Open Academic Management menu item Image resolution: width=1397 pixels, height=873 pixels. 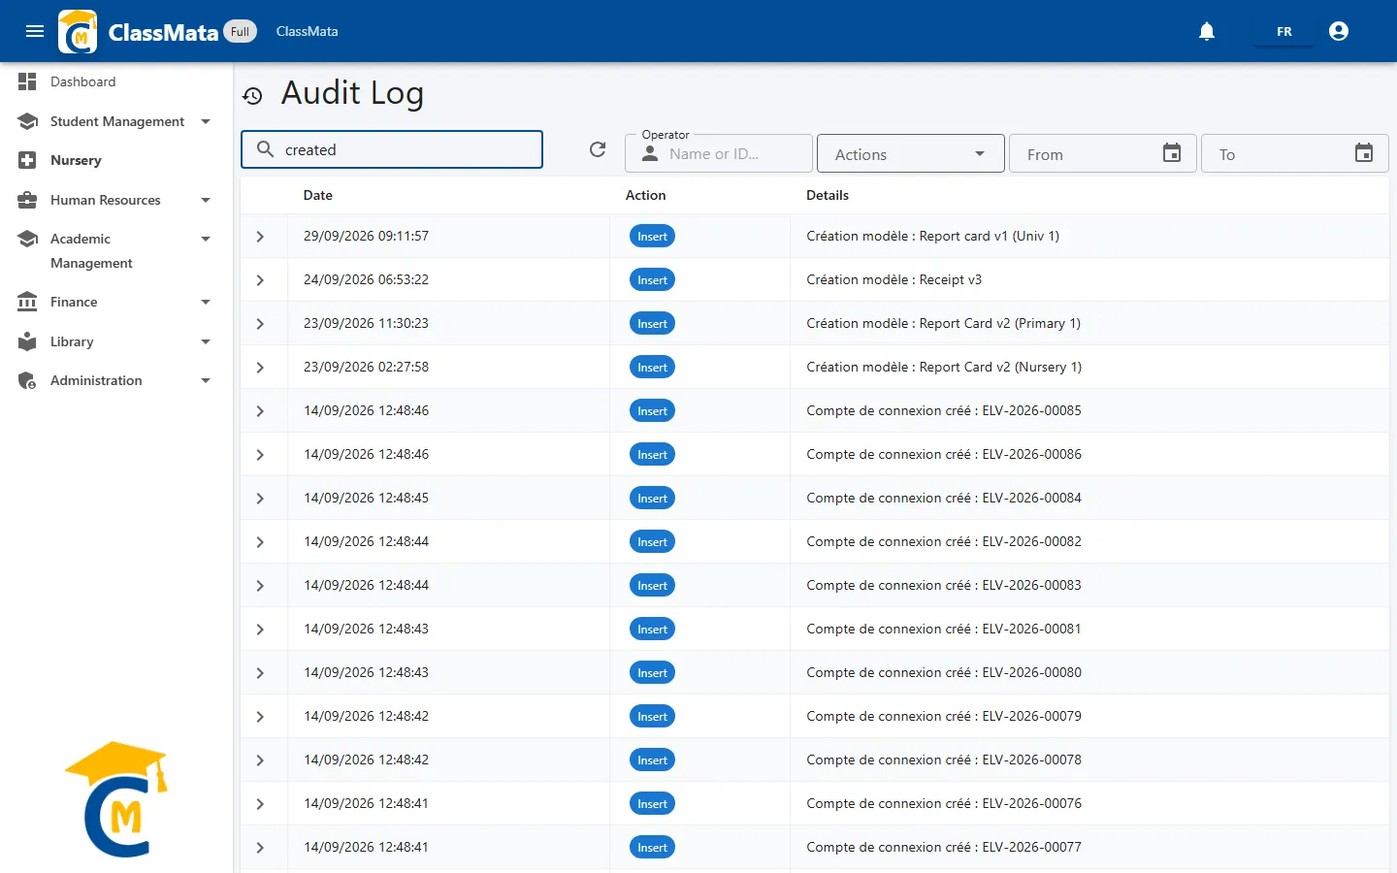click(x=116, y=250)
